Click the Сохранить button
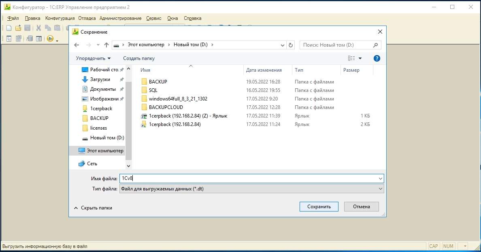Viewport: 481px width, 252px height. 319,207
